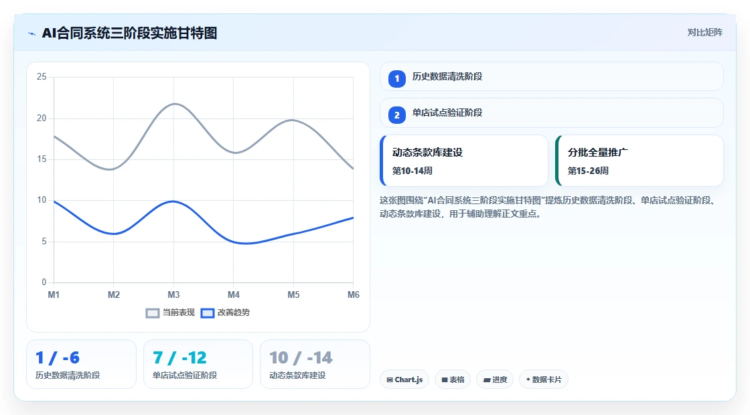Viewport: 750px width, 415px height.
Task: Click the star icon in 数据卡片 tag
Action: point(528,380)
